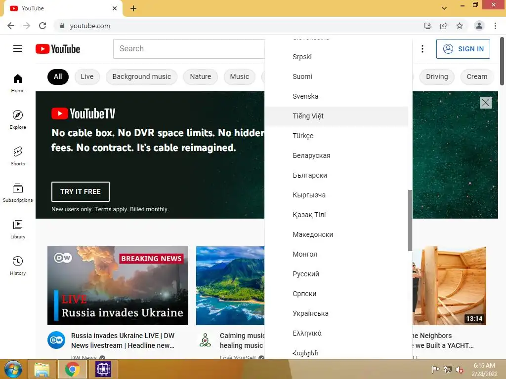Viewport: 506px width, 379px height.
Task: Close the YouTube TV banner ad
Action: coord(485,103)
